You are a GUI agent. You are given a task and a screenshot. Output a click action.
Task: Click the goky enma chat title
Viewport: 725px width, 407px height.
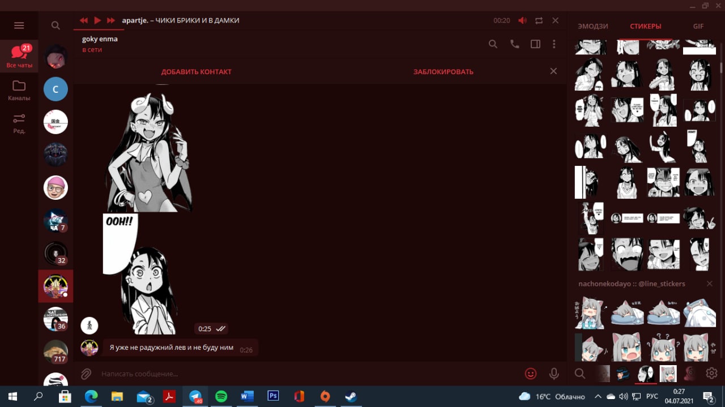[x=100, y=39]
